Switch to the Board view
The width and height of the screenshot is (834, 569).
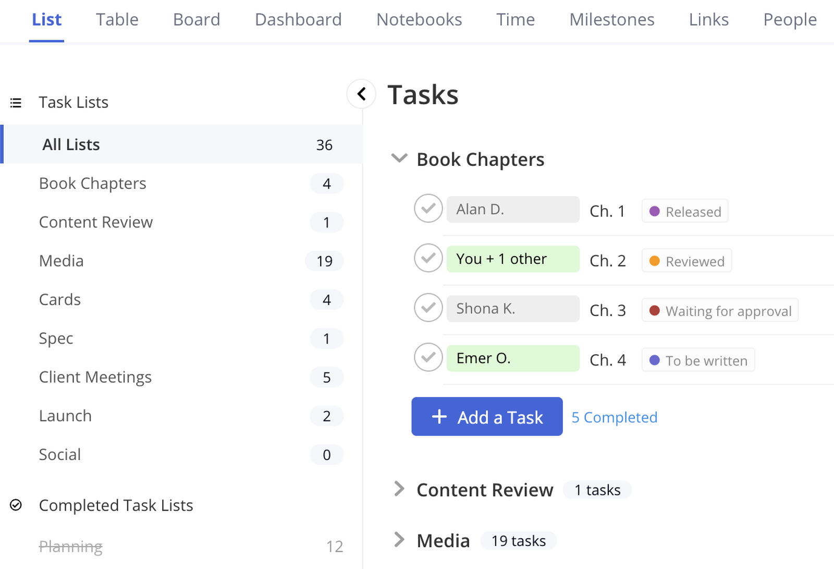197,19
